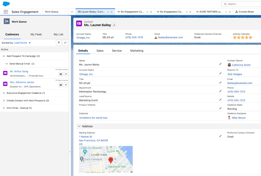Select the Cadences tab
Viewport: 261px width, 176px height.
[12, 34]
